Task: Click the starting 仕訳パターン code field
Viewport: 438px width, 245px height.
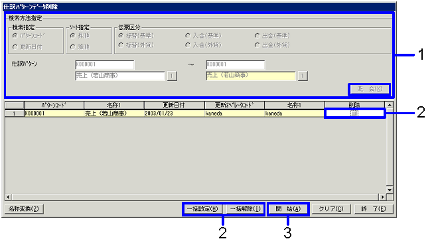Action: coord(105,64)
